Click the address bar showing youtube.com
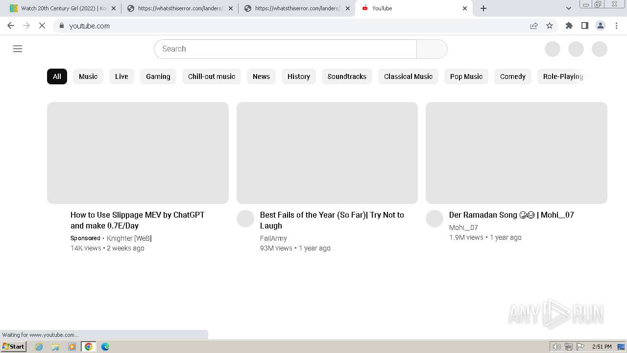627x353 pixels. pyautogui.click(x=294, y=25)
